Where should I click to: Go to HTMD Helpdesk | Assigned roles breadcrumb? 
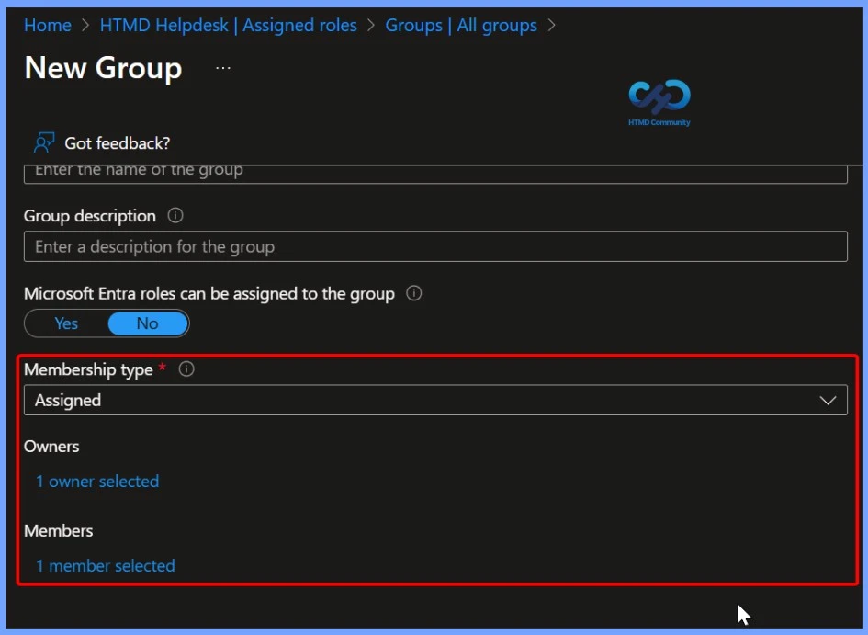click(228, 26)
